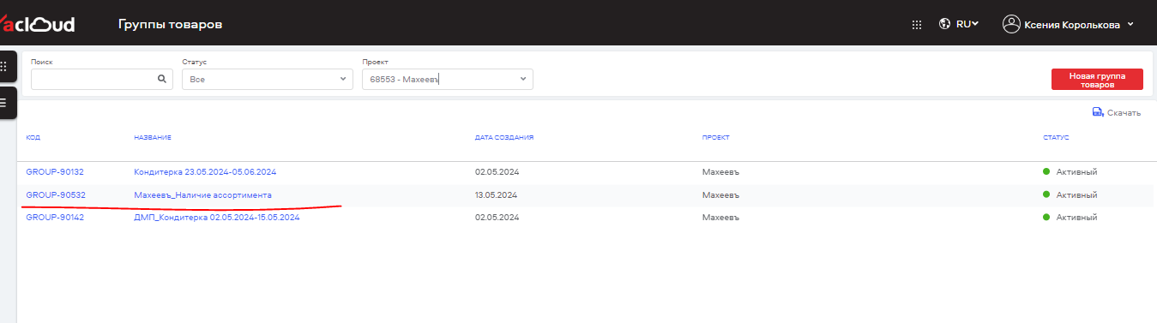Click date 13.05.2024 cell

[x=497, y=195]
